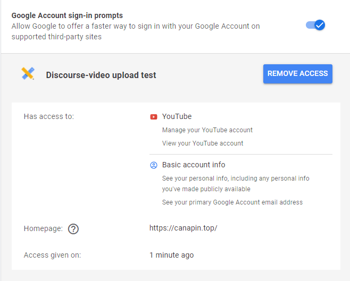This screenshot has width=350, height=281.
Task: Open the Homepage help question-mark icon
Action: click(73, 229)
